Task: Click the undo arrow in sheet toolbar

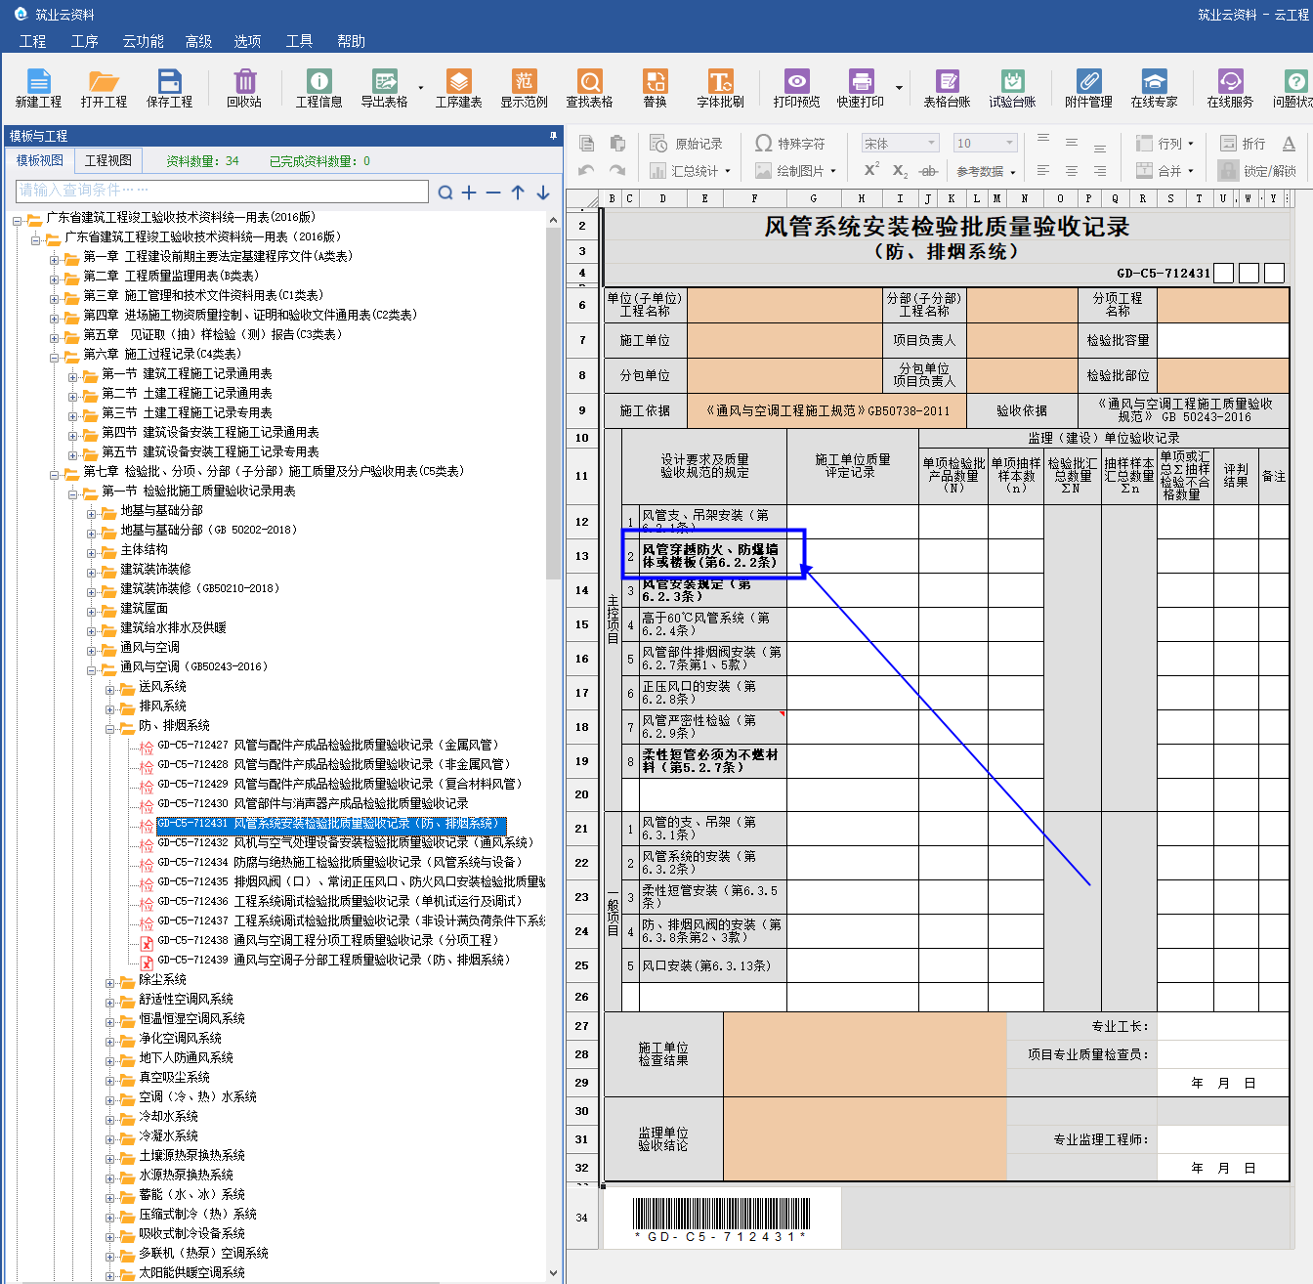Action: coord(587,171)
